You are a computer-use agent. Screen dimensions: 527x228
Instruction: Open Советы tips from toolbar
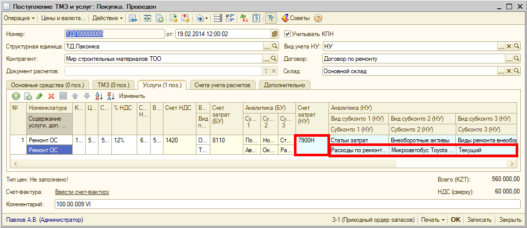(295, 18)
